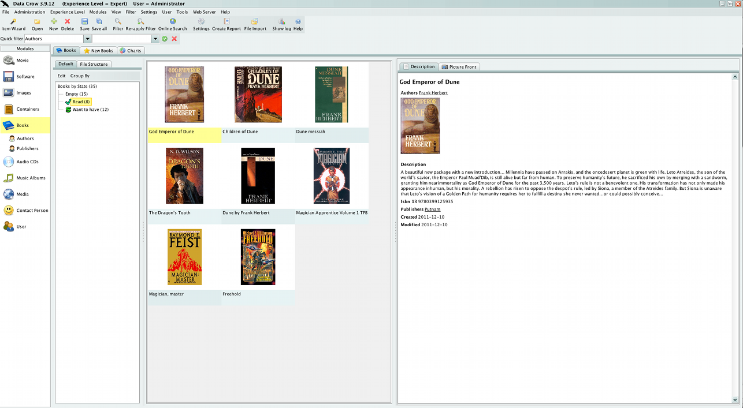Viewport: 743px width, 408px height.
Task: Click the Save toolbar icon
Action: click(x=84, y=24)
